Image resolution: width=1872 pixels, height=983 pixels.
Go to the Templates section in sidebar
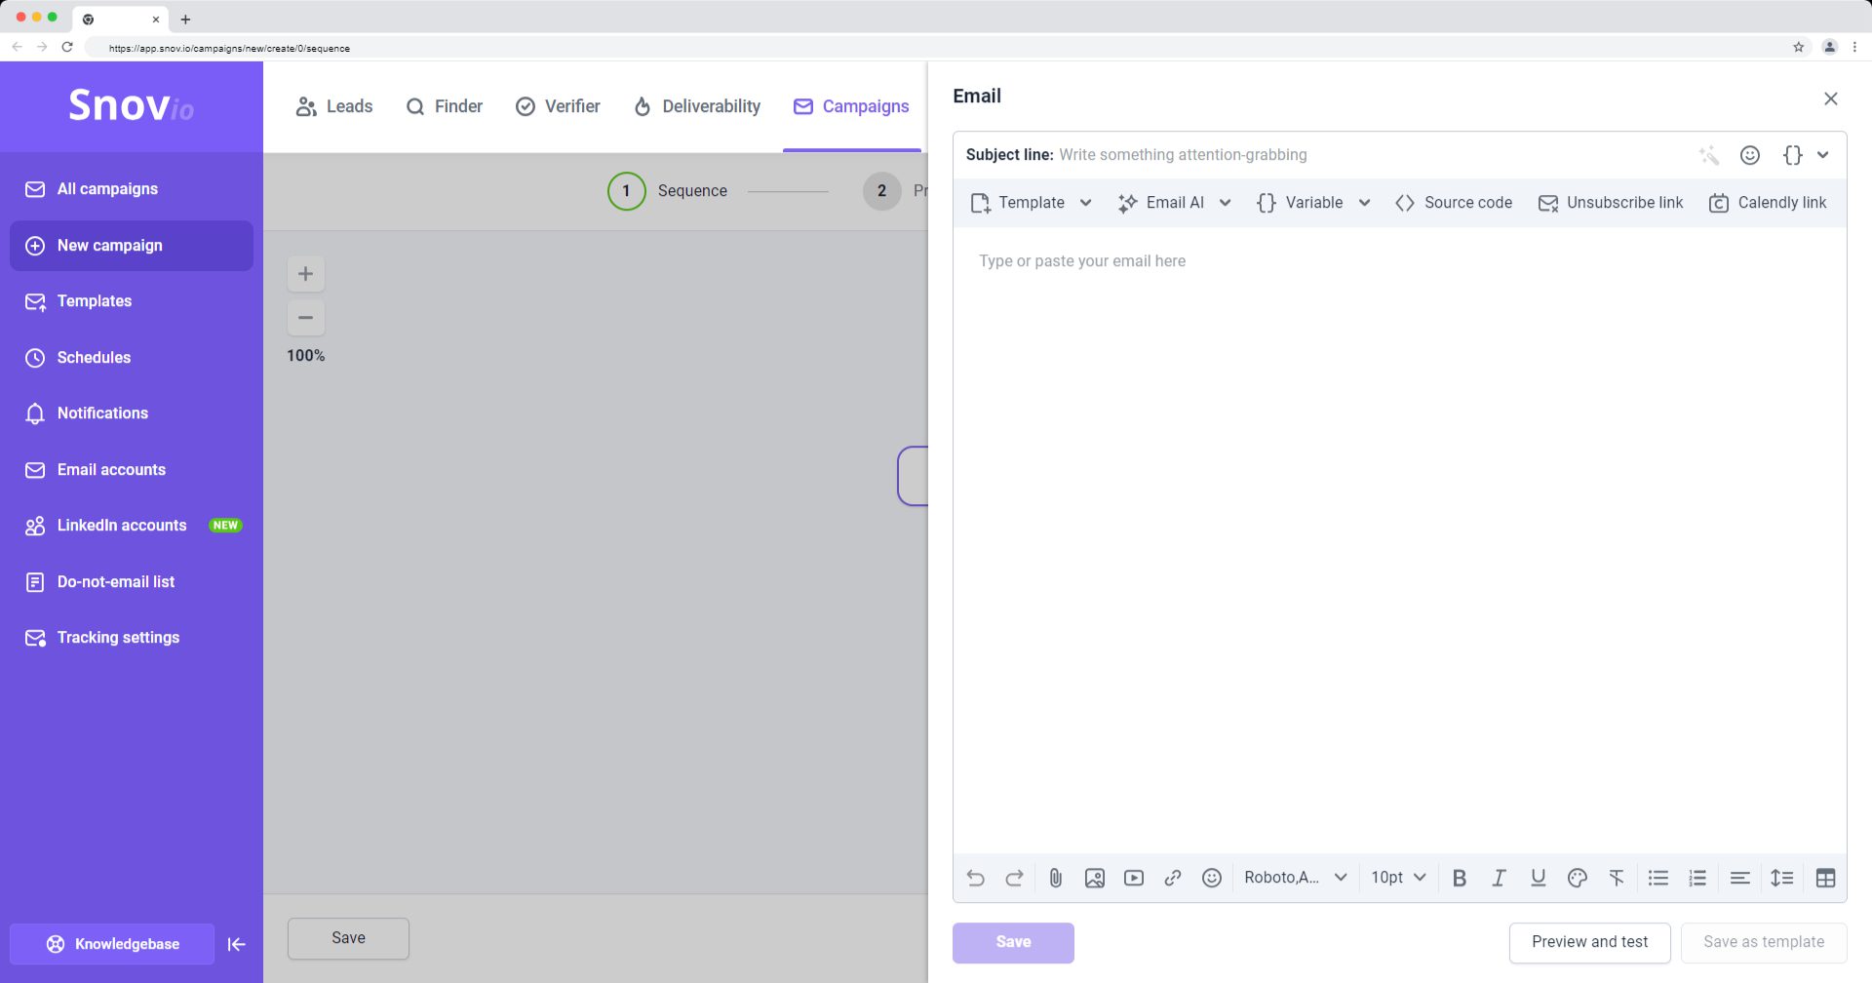(95, 301)
